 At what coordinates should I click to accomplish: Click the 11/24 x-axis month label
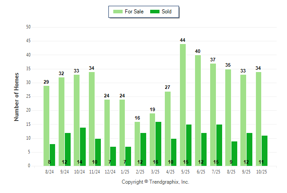click(95, 171)
